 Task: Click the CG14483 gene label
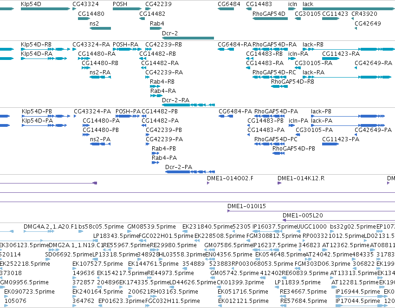pyautogui.click(x=259, y=4)
